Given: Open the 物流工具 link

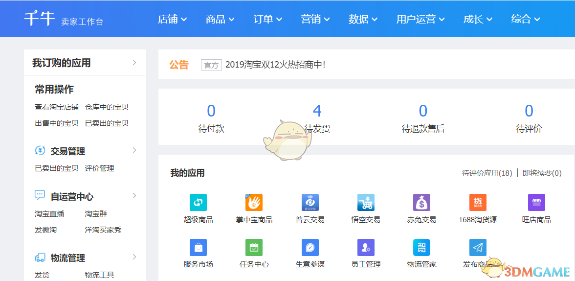Looking at the screenshot, I should (x=99, y=275).
